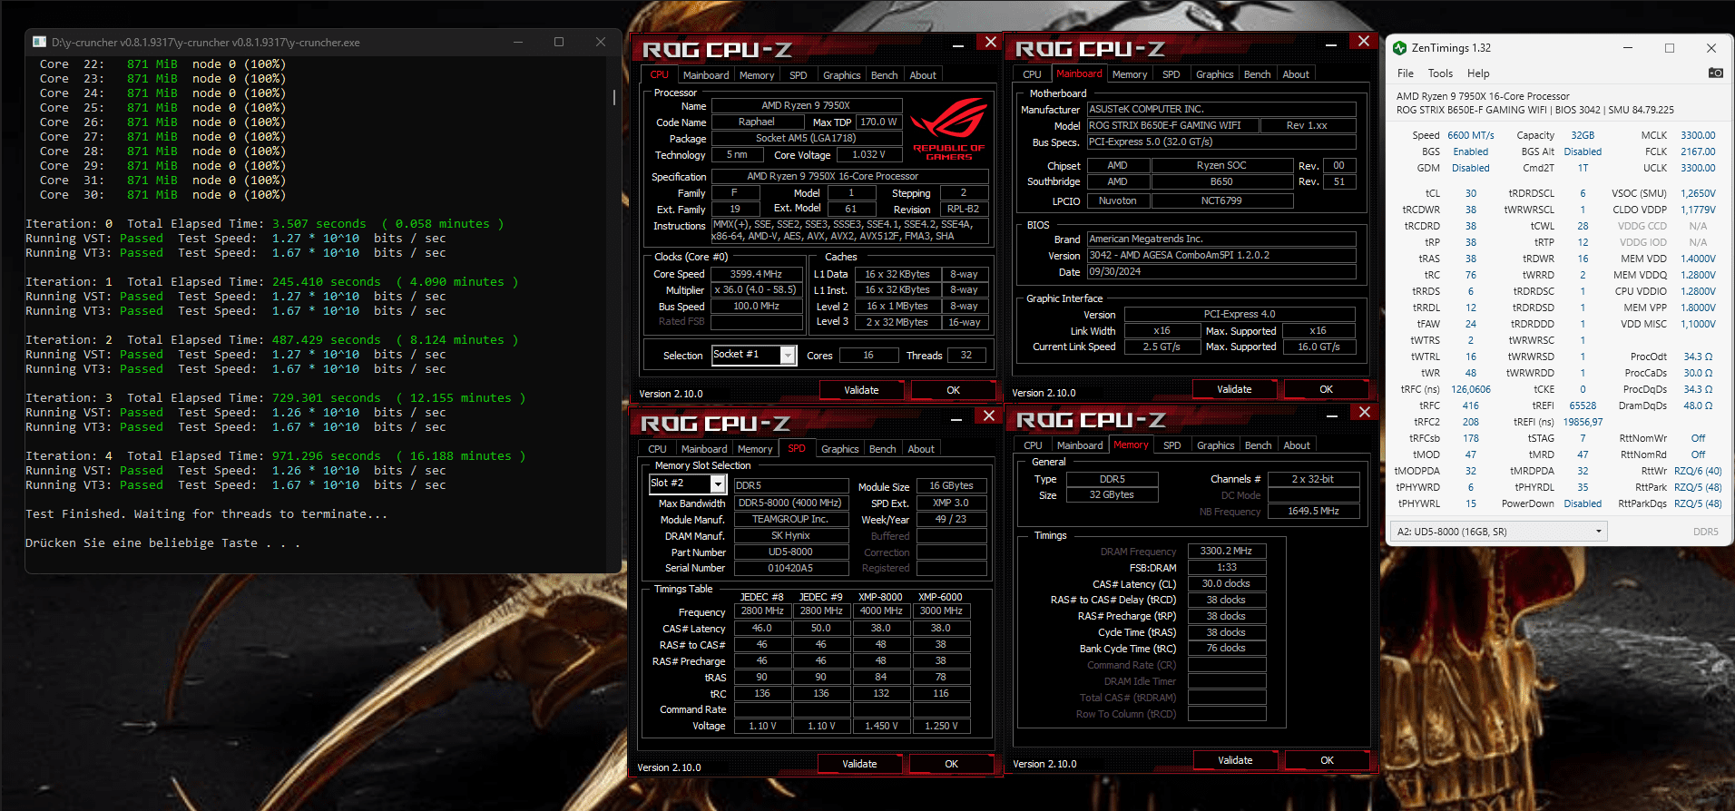Click the Core Speed value 3599.4 MHz

[x=756, y=274]
